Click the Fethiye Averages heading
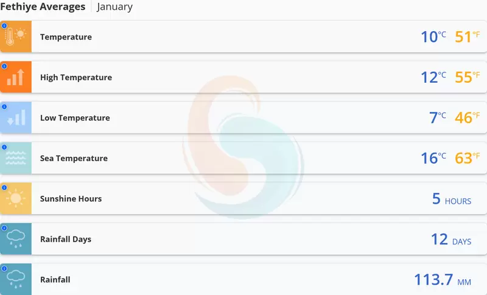Viewport: 487px width, 295px height. [43, 7]
